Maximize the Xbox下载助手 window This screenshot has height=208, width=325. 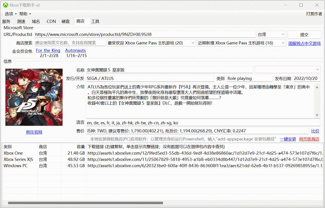[301, 5]
